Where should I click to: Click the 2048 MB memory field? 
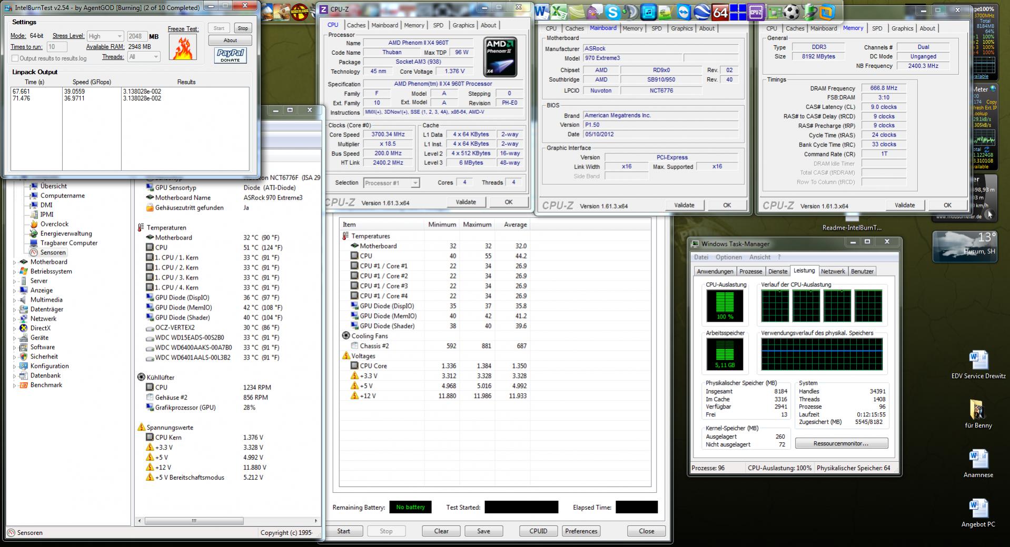point(136,36)
